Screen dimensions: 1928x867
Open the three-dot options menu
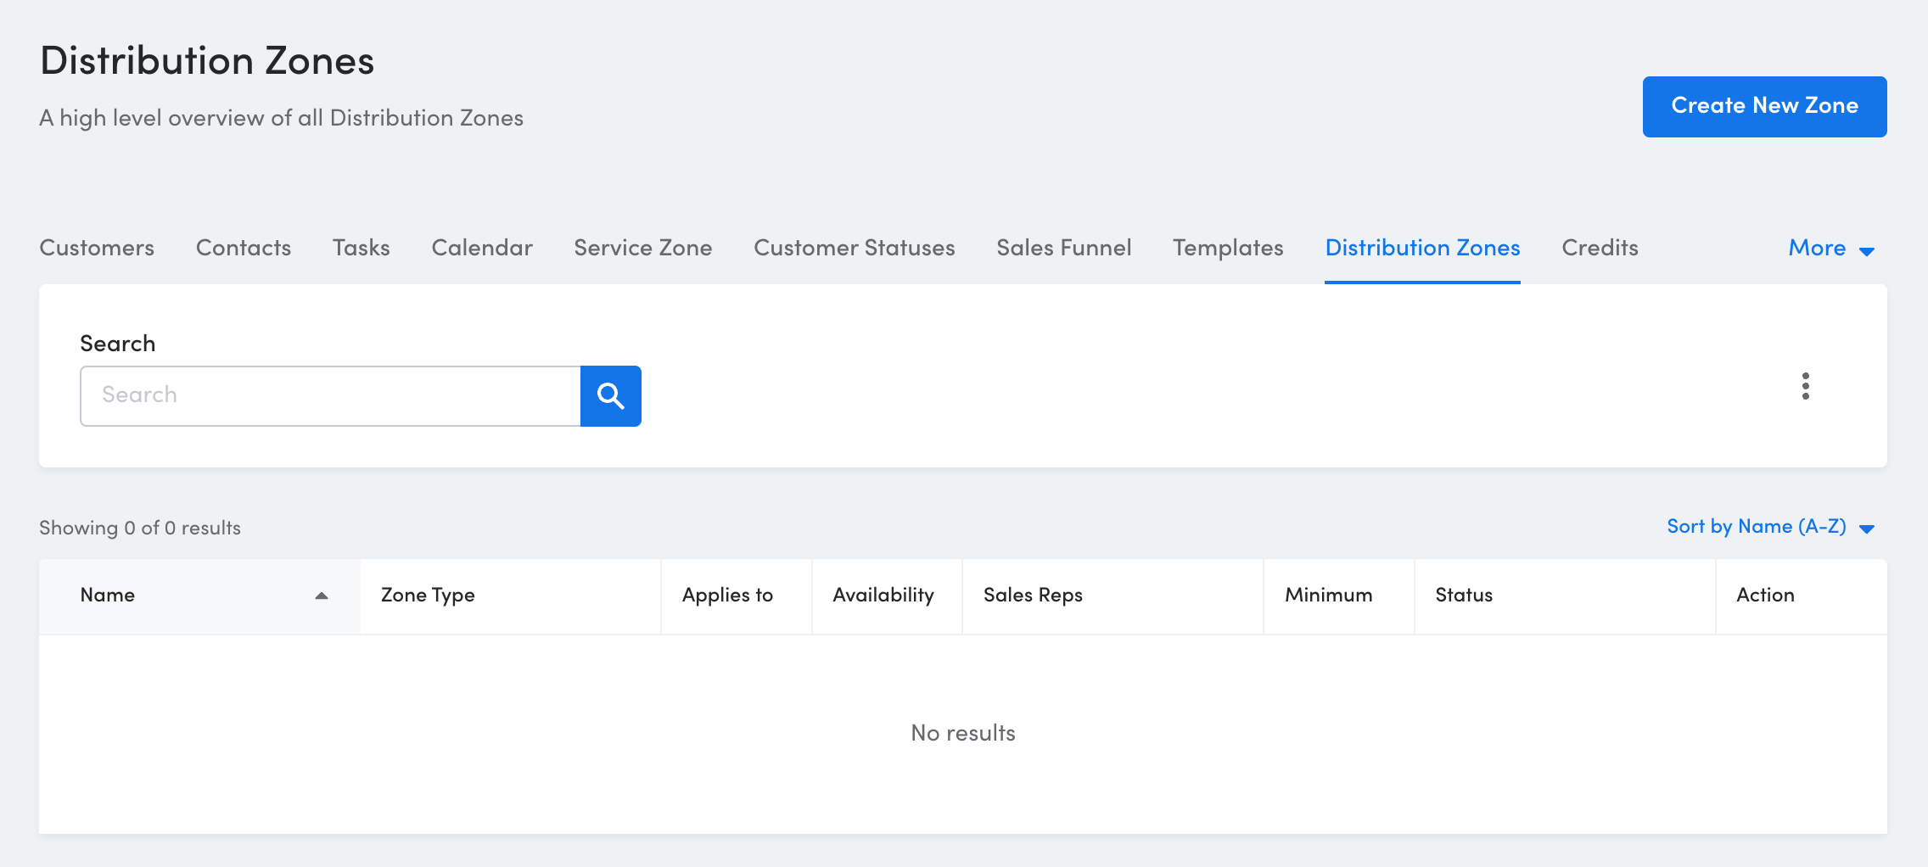[x=1806, y=386]
